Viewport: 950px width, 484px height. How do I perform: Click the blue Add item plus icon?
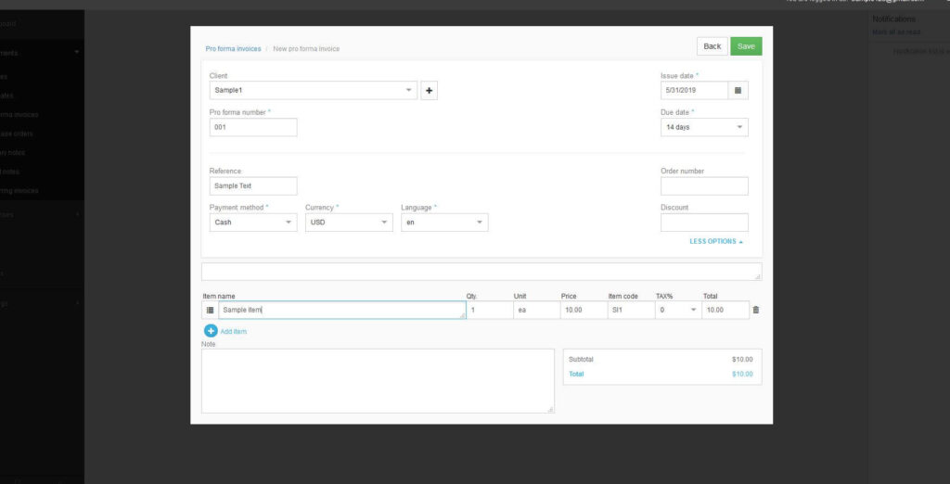coord(211,331)
